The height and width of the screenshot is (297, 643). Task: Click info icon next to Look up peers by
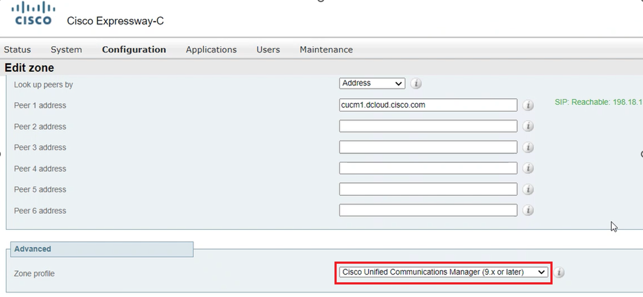(x=416, y=83)
